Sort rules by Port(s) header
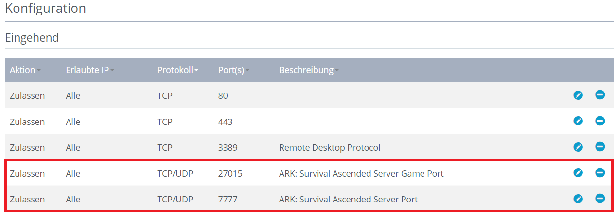Viewport: 615px width, 216px height. 233,70
